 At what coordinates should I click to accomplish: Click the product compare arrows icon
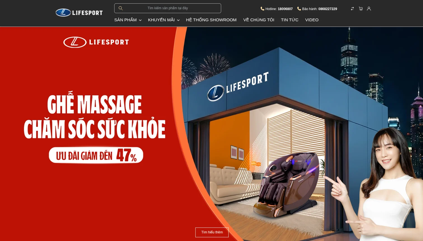click(x=352, y=9)
